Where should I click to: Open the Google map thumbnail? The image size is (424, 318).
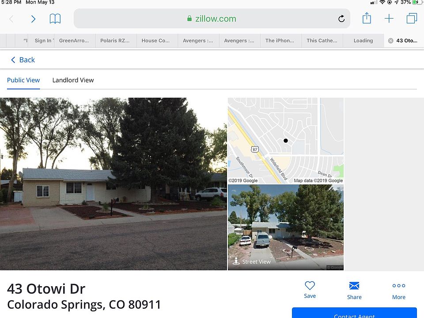click(286, 140)
